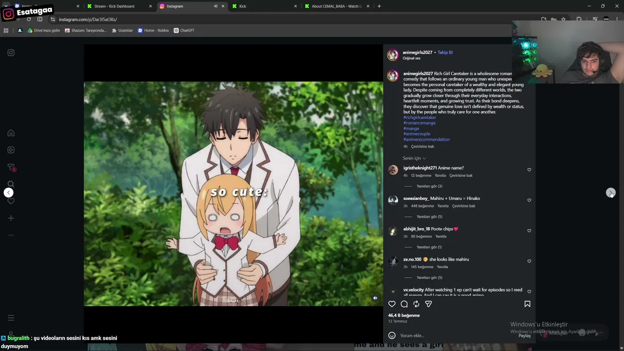Open the #romancemanga hashtag
This screenshot has width=624, height=351.
pyautogui.click(x=419, y=123)
